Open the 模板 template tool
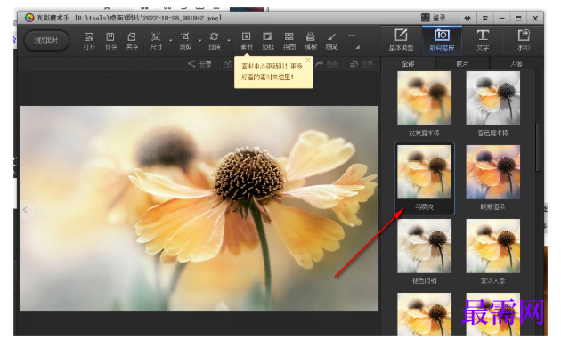 click(x=311, y=41)
